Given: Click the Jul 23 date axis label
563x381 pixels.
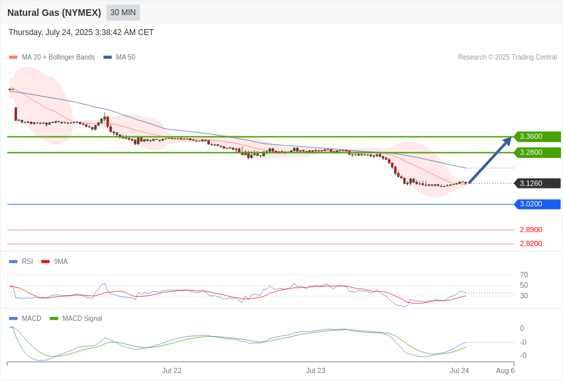Looking at the screenshot, I should coord(315,370).
